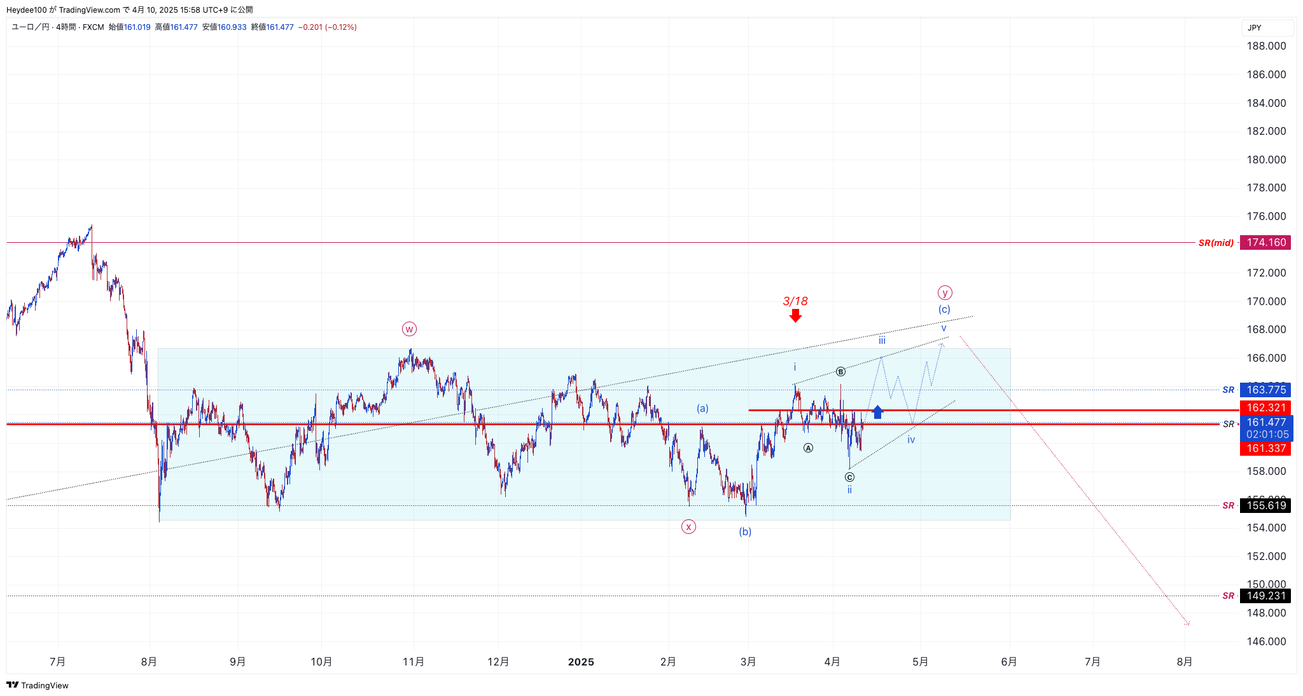Click the blue up arrow annotation
1303x696 pixels.
[x=877, y=412]
